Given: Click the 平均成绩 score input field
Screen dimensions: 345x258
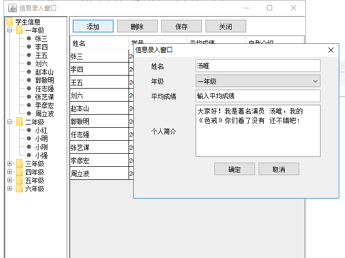Looking at the screenshot, I should pos(258,96).
